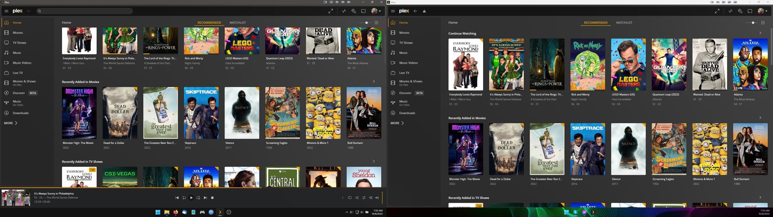Toggle volume mute in player bar
Image resolution: width=773 pixels, height=217 pixels.
377,198
